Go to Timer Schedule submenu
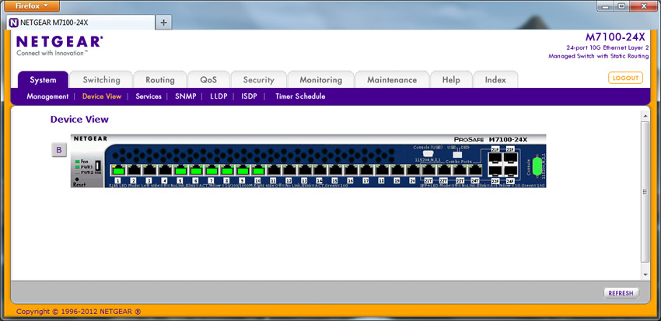661x321 pixels. point(300,96)
